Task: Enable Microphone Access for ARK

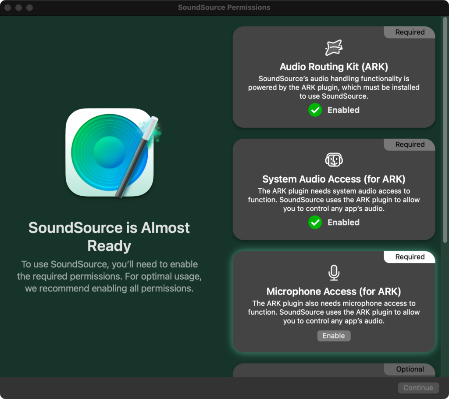Action: coord(334,336)
